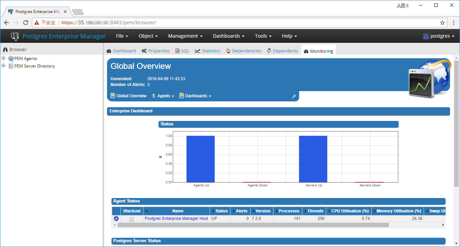460x247 pixels.
Task: Sort agent table by Threads column
Action: [x=313, y=211]
